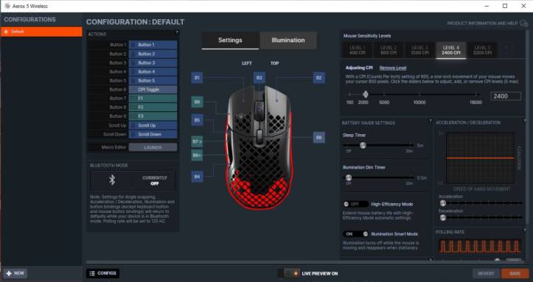Open Button 3 action dropdown
The height and width of the screenshot is (282, 533).
tap(153, 63)
